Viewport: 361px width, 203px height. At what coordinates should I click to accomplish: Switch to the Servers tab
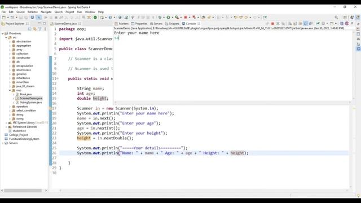point(156,24)
